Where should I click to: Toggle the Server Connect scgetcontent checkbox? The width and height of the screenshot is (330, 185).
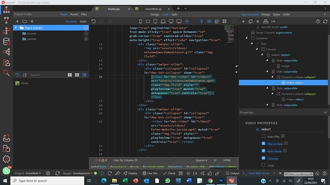[253, 32]
